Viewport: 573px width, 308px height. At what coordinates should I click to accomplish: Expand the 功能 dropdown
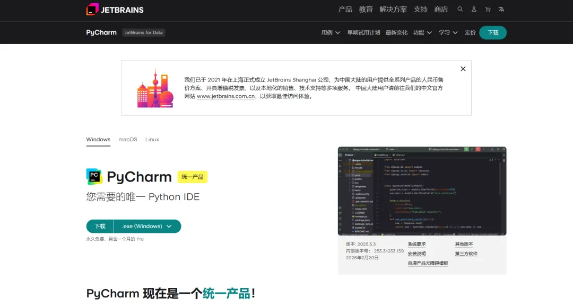pos(422,33)
